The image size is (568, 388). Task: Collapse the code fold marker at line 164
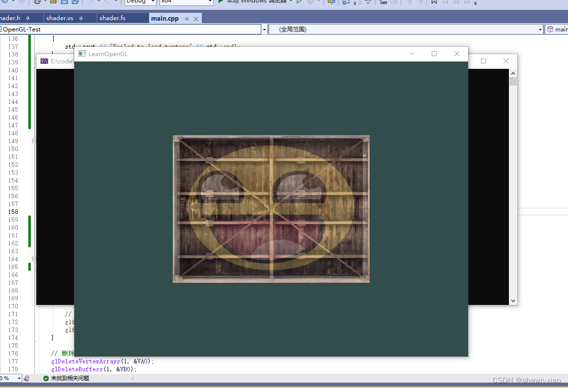[x=33, y=259]
